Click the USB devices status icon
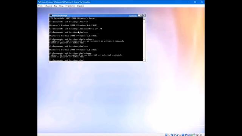Screen dimensions: 242x136 coord(177,135)
